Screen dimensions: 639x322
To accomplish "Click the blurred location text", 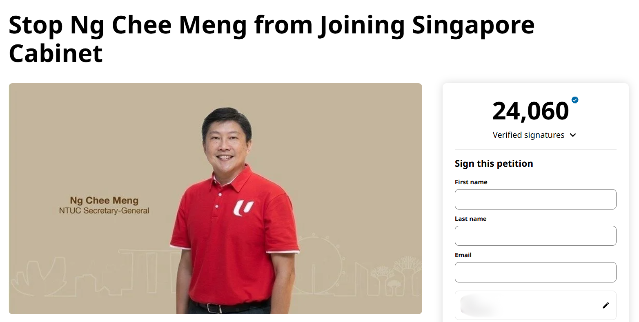I will [479, 306].
